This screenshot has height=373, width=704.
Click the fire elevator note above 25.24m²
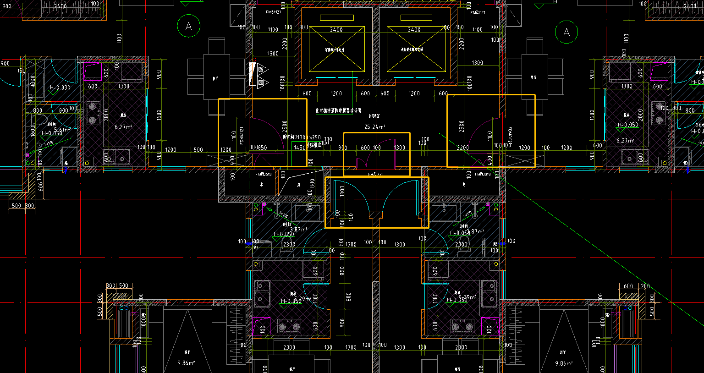click(x=338, y=111)
